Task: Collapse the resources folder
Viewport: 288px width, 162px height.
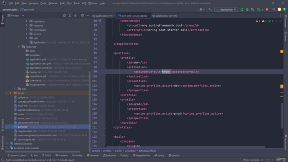Action: point(19,47)
